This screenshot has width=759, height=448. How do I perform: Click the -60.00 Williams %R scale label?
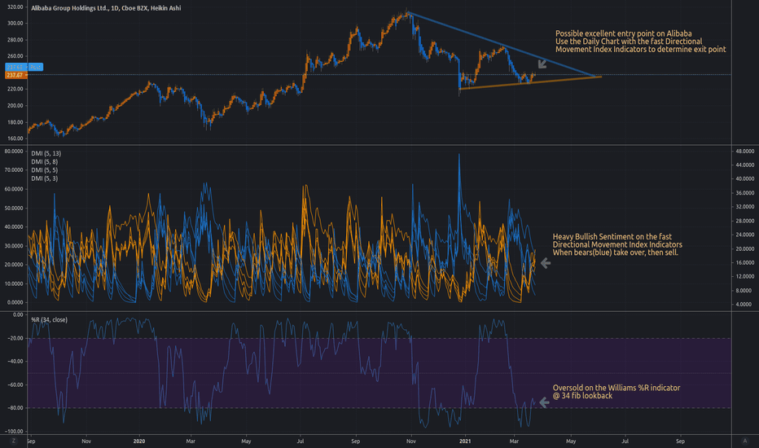15,385
